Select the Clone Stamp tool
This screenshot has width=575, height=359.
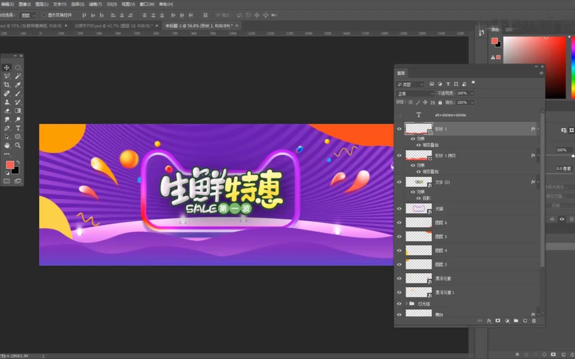[7, 102]
